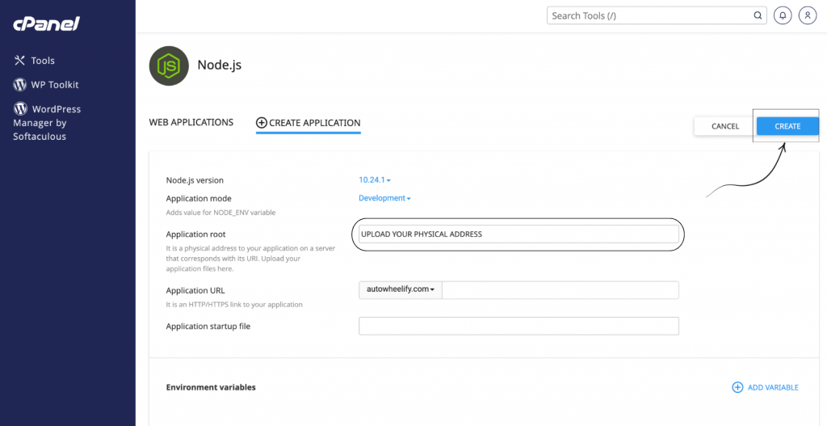Open the autowheelify.com domain dropdown
Image resolution: width=827 pixels, height=426 pixels.
pos(401,289)
